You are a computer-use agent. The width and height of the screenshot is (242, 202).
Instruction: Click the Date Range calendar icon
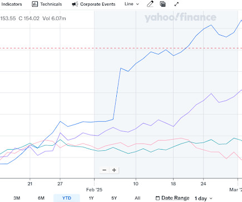157,198
